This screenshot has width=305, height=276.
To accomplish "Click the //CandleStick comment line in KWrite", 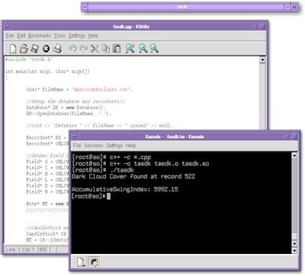I will point(47,228).
